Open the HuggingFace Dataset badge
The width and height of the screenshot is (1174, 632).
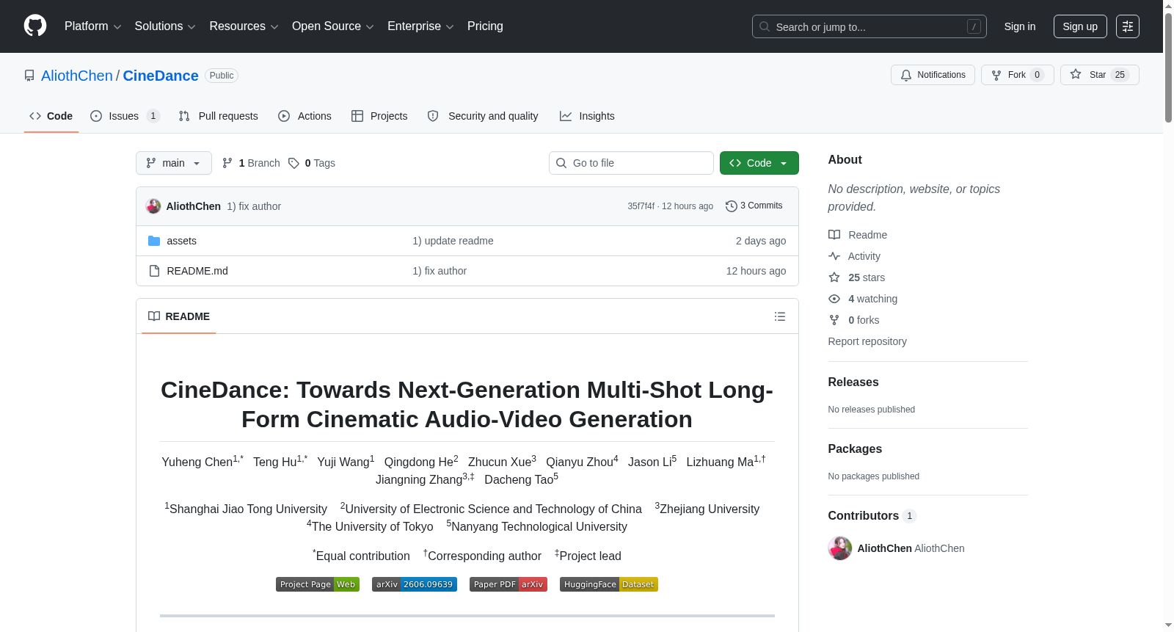pos(609,584)
